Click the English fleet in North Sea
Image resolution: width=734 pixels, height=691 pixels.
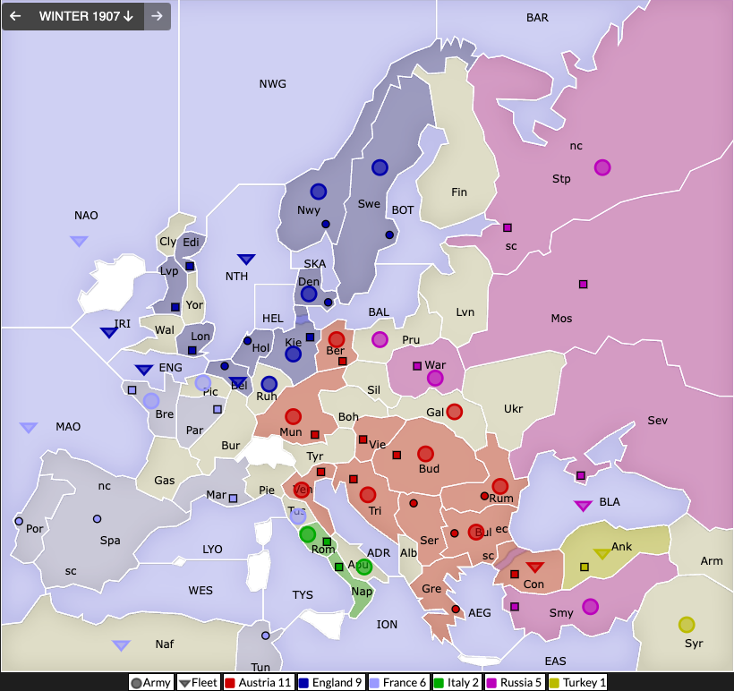pyautogui.click(x=246, y=259)
